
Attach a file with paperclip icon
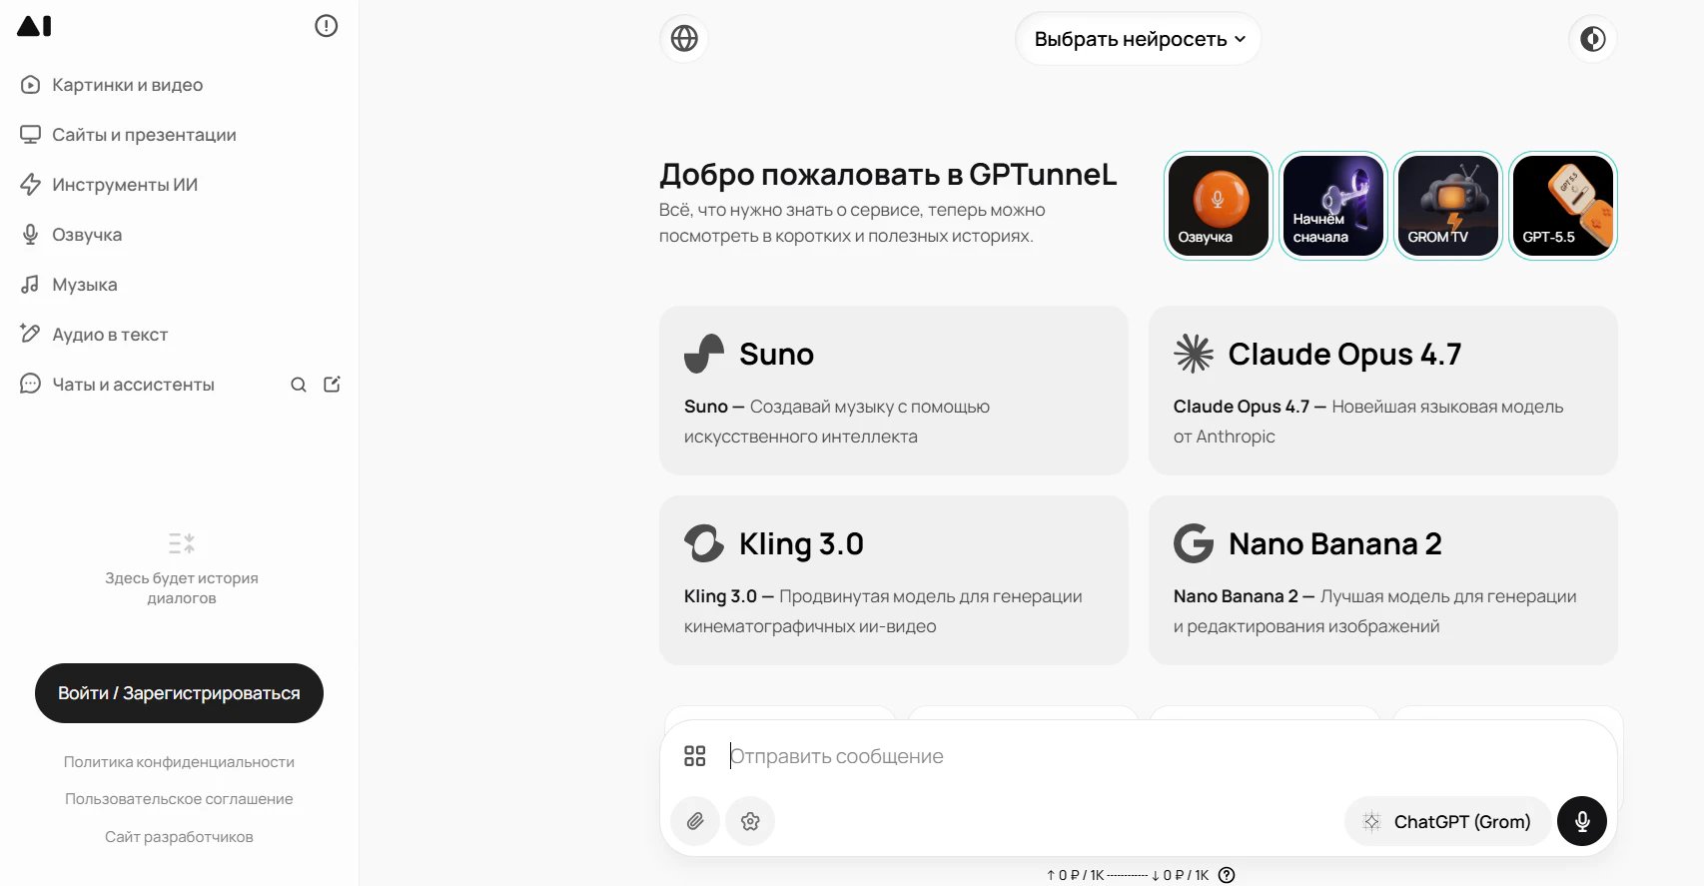click(695, 821)
